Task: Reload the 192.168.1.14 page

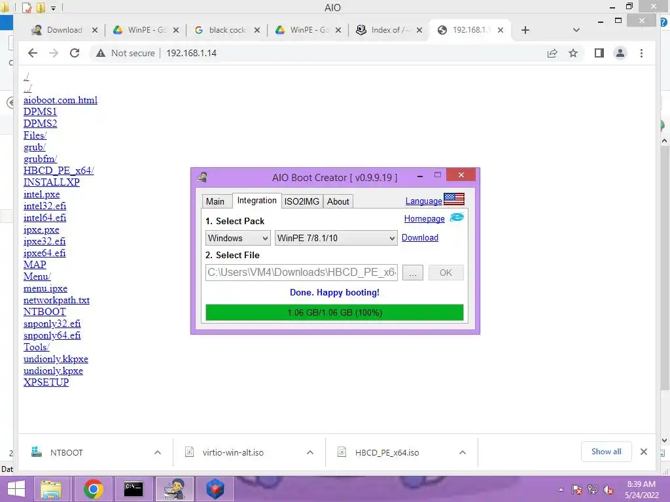Action: click(x=75, y=53)
